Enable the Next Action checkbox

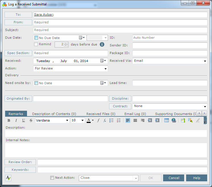[52, 178]
